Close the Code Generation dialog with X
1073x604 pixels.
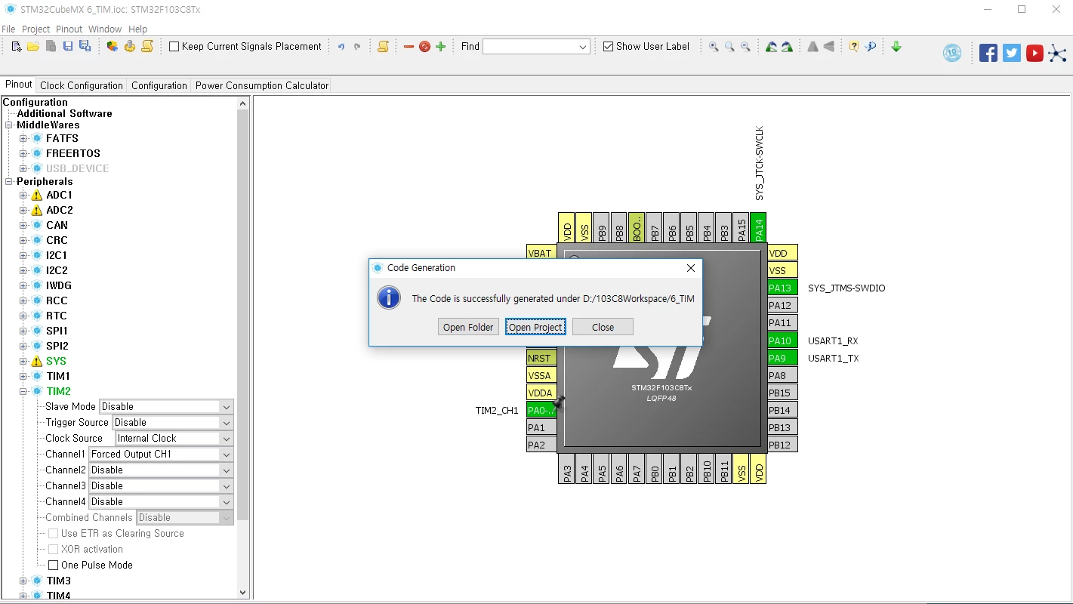coord(690,268)
